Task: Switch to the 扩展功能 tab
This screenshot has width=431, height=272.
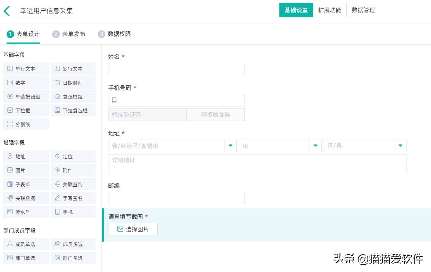Action: [x=330, y=10]
